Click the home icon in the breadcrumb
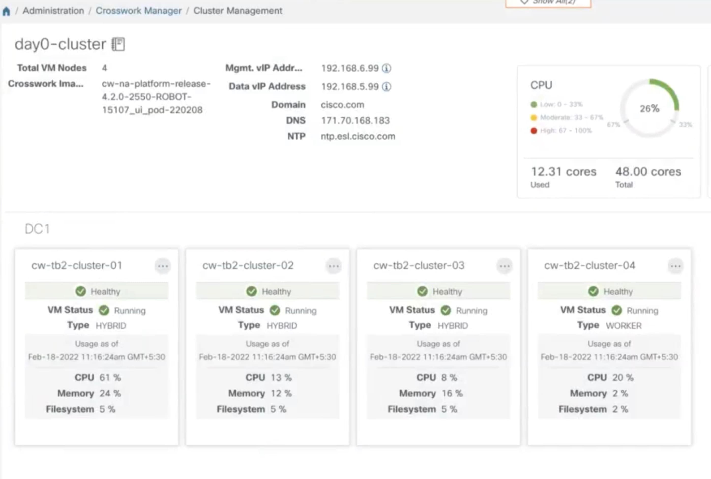The image size is (711, 479). 6,11
